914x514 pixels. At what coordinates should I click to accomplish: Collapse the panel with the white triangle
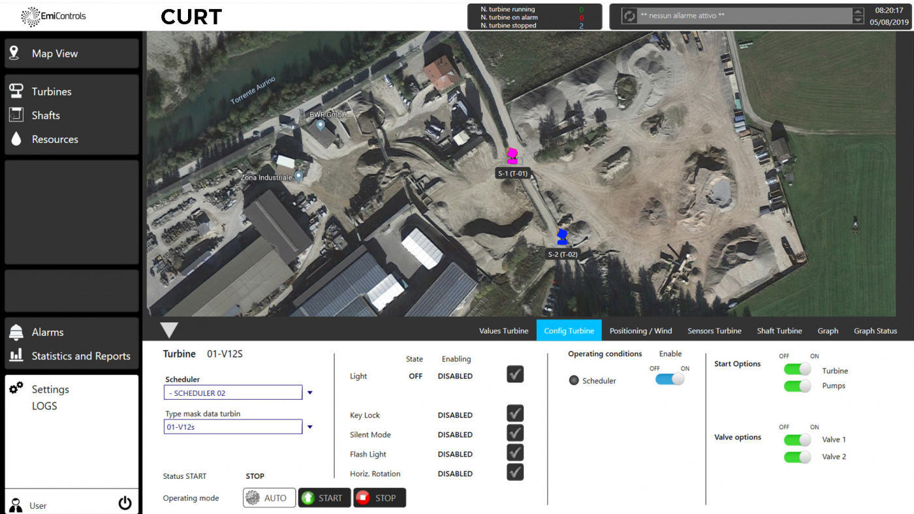[x=169, y=330]
